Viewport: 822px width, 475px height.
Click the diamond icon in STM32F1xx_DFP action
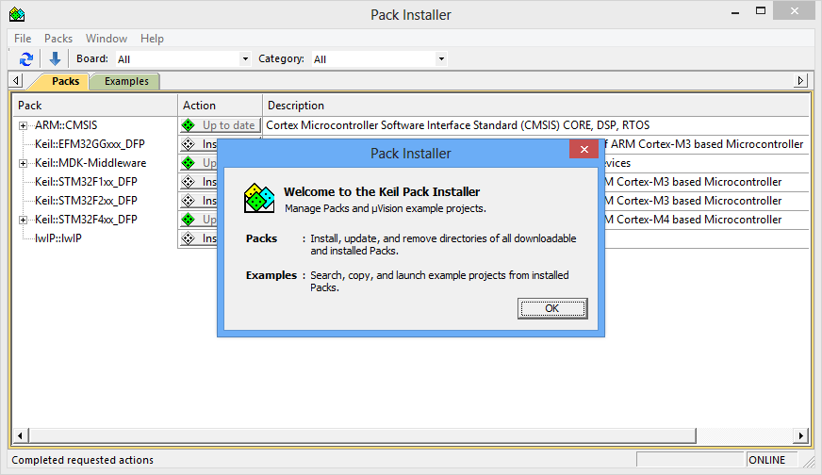coord(189,182)
